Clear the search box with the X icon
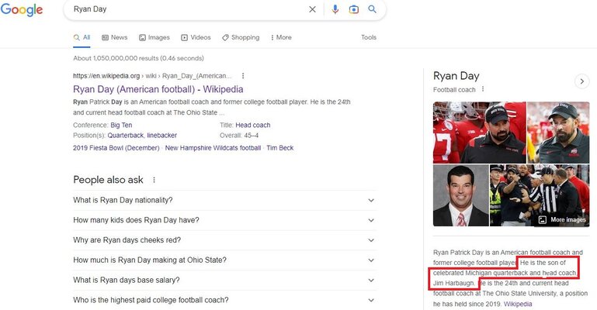Viewport: 597px width, 310px height. [312, 9]
